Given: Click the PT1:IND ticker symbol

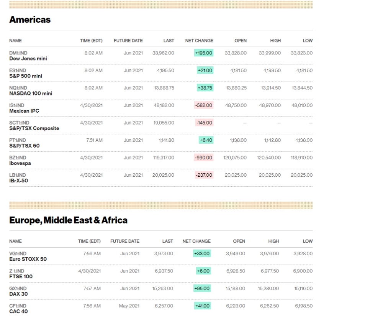Looking at the screenshot, I should pyautogui.click(x=18, y=140).
